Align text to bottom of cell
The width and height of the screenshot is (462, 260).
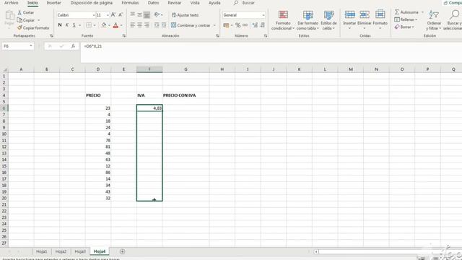(147, 14)
